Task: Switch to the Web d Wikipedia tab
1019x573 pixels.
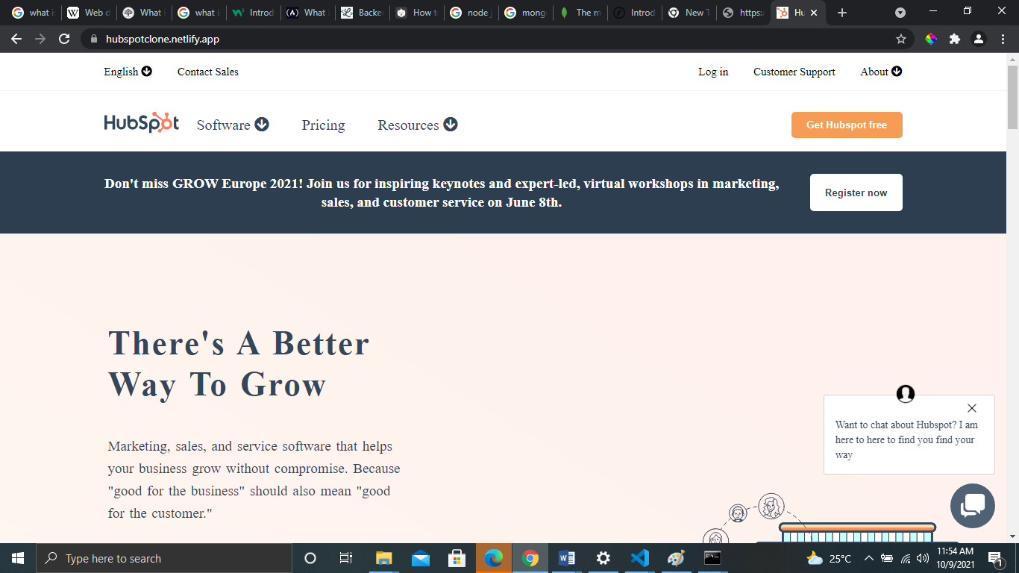Action: (x=88, y=13)
